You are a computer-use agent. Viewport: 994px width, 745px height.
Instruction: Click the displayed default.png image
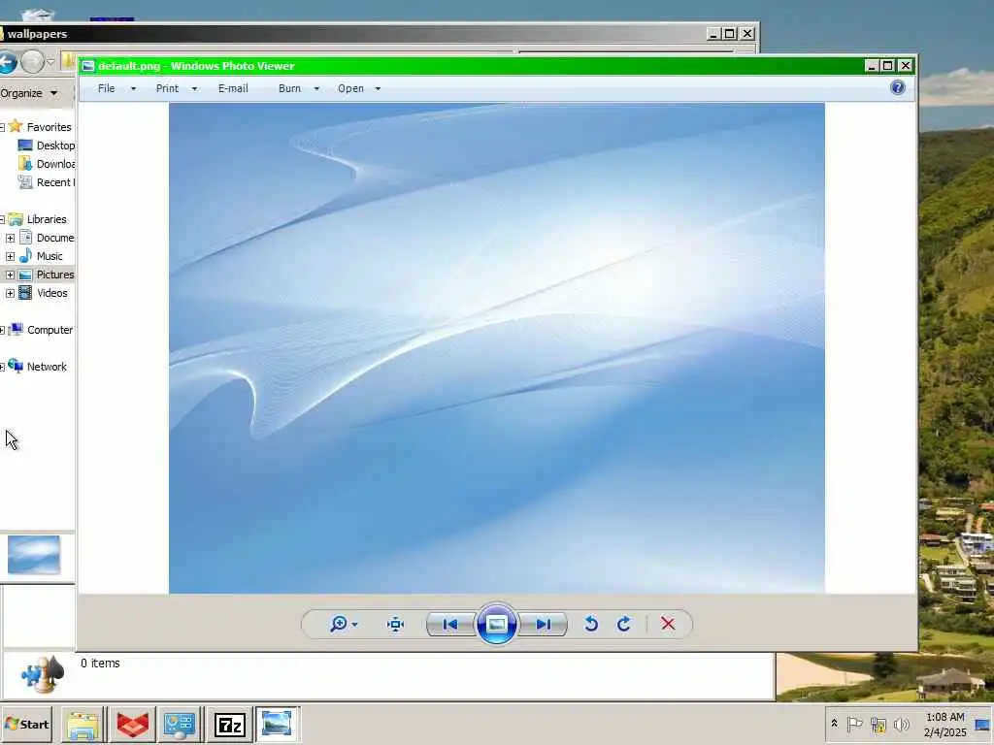pos(496,348)
